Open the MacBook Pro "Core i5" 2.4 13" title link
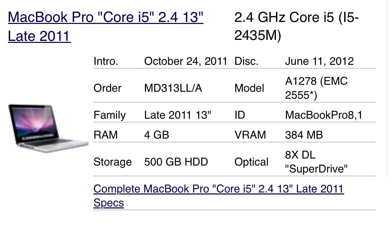 [x=105, y=27]
